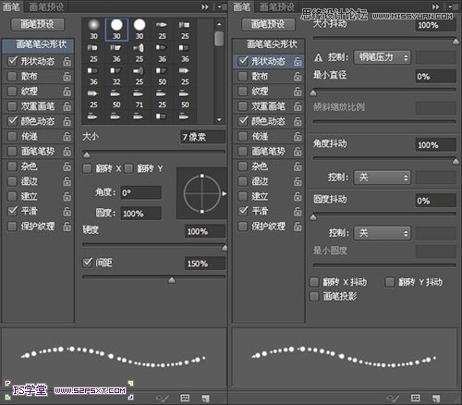Select 画笔 tab in Brush Tip Shape panel
Screen dimensions: 462x405
point(11,6)
